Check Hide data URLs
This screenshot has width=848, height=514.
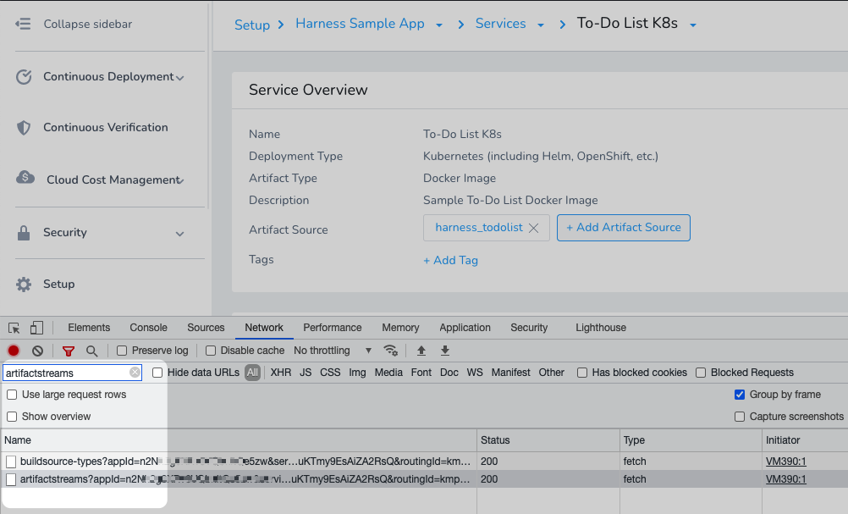click(157, 373)
